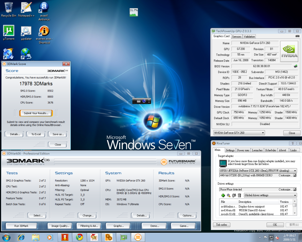Click the Submit Your Results button

[36, 113]
